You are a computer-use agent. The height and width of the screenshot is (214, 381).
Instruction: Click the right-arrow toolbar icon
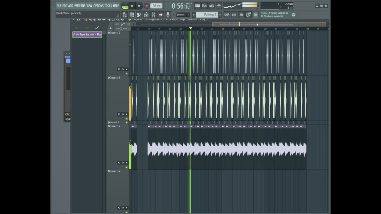coord(161,15)
